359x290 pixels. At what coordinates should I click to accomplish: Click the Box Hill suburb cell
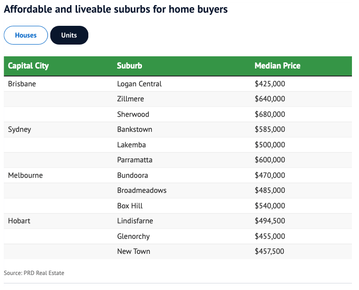130,206
